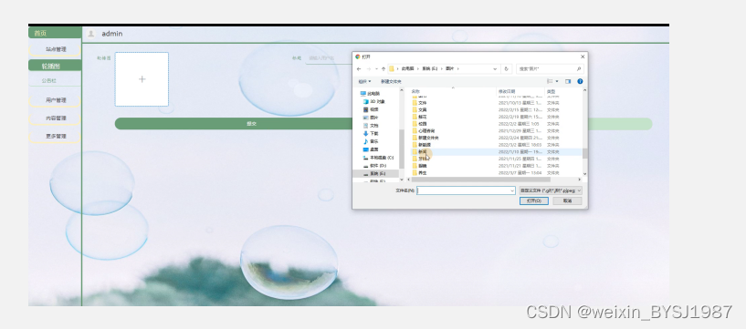This screenshot has width=746, height=329.
Task: Go up one folder level arrow
Action: [x=384, y=69]
